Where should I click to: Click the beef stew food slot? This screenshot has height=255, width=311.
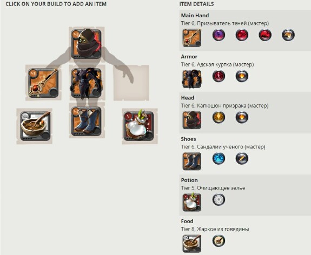tap(35, 126)
